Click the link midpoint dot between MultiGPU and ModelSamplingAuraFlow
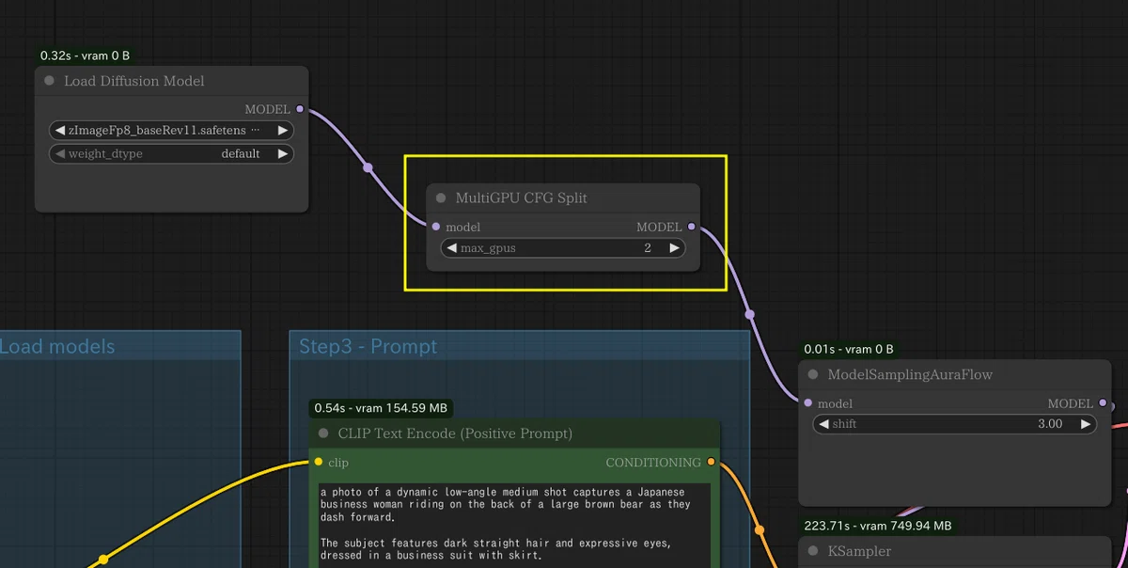Viewport: 1128px width, 568px height. pos(750,314)
